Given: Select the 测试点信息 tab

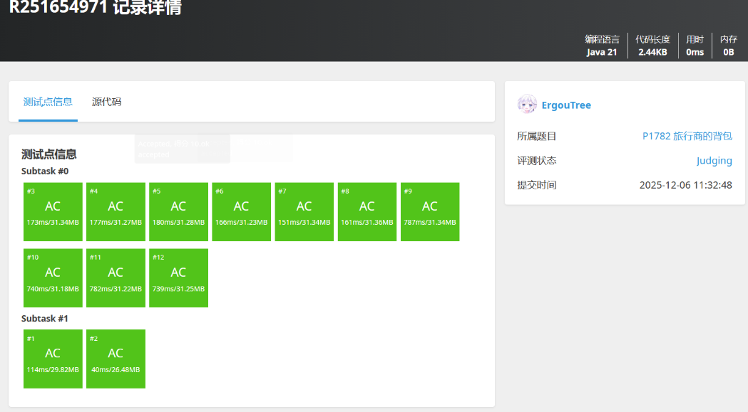Looking at the screenshot, I should point(48,102).
